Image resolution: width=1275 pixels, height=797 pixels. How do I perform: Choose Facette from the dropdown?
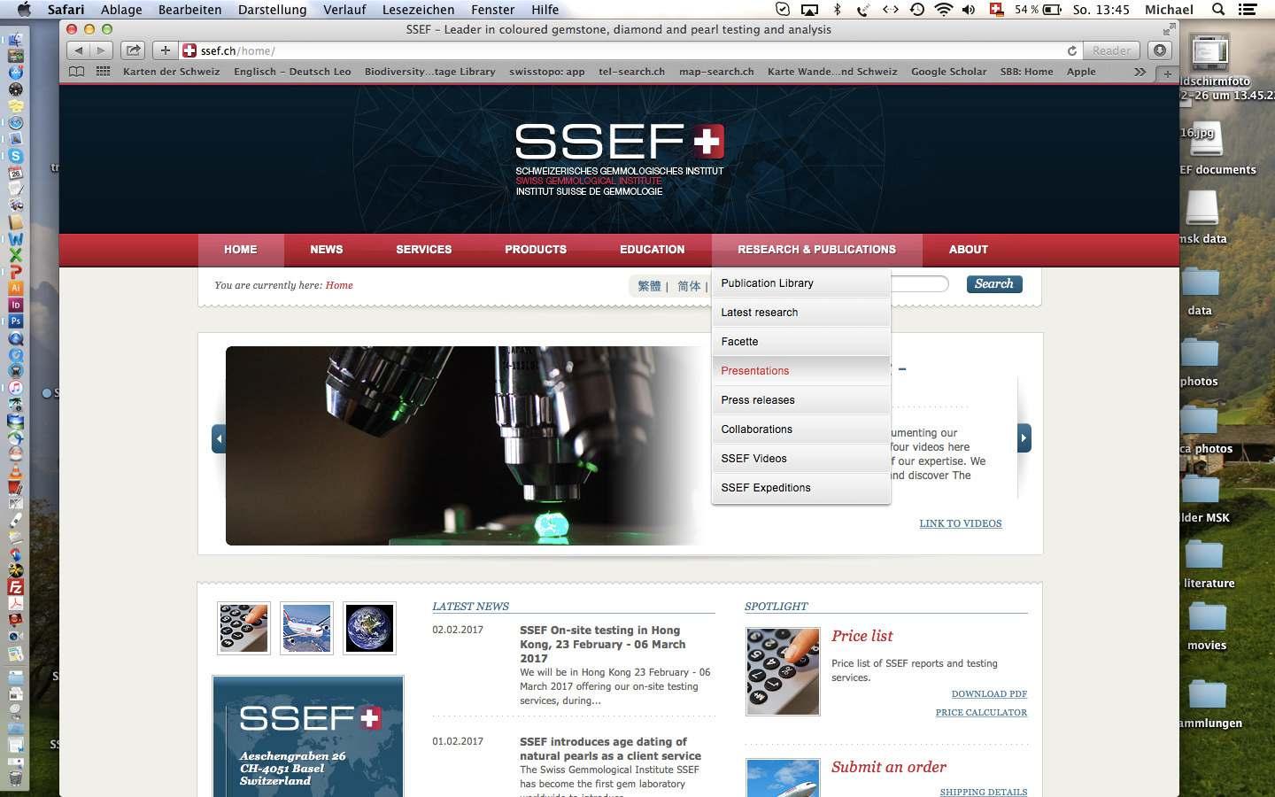tap(801, 342)
